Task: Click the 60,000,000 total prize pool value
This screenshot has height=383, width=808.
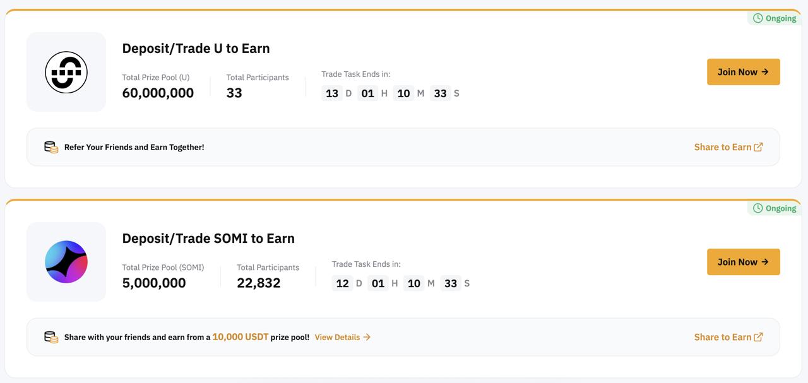Action: [158, 93]
